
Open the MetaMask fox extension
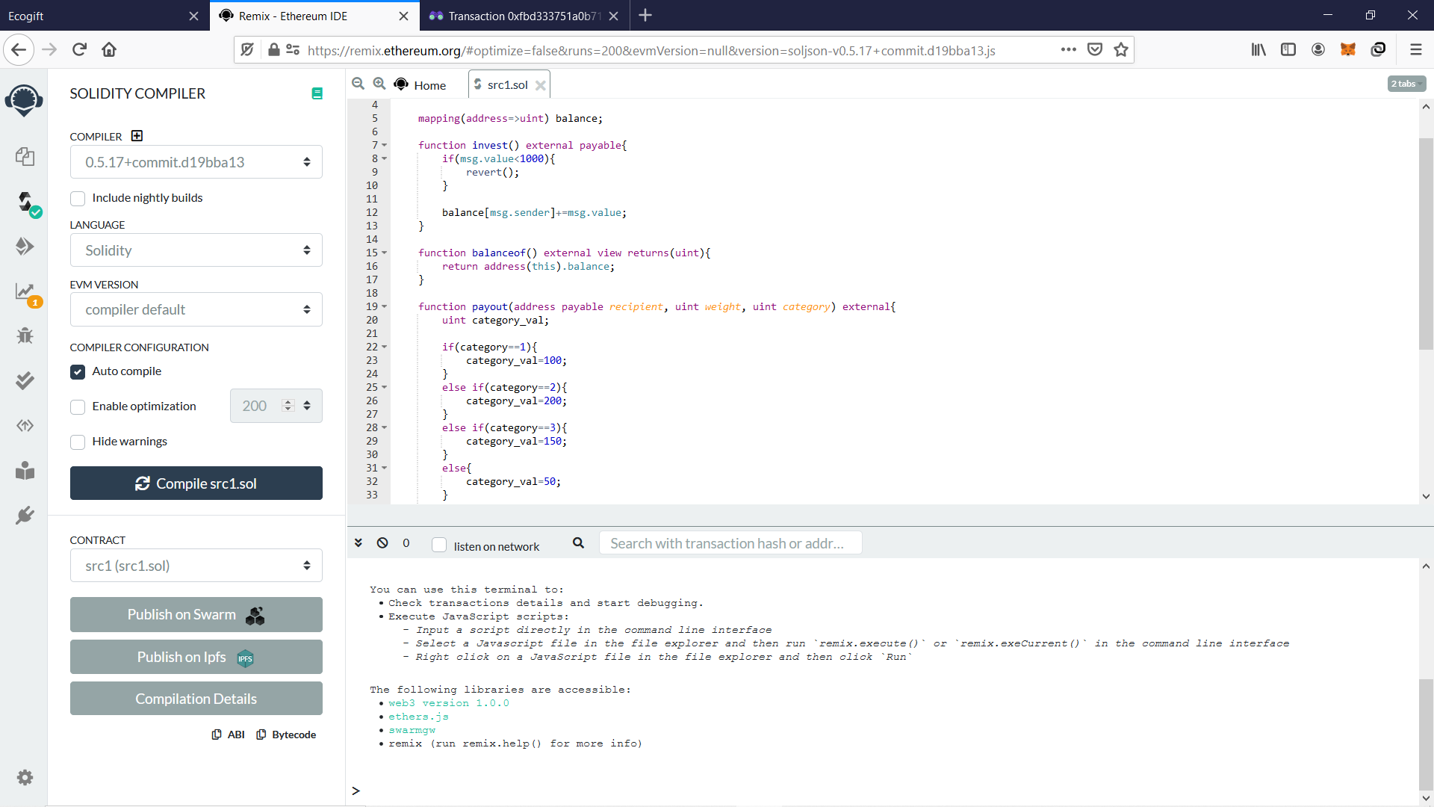1347,50
